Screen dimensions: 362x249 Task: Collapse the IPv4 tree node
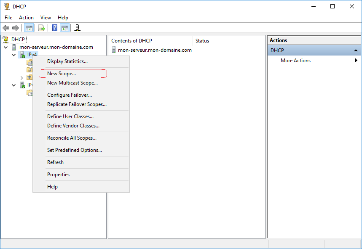(13, 55)
